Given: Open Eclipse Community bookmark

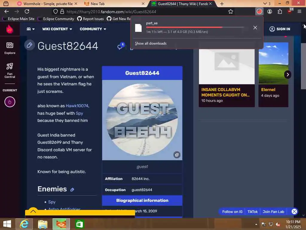Looking at the screenshot, I should [56, 19].
